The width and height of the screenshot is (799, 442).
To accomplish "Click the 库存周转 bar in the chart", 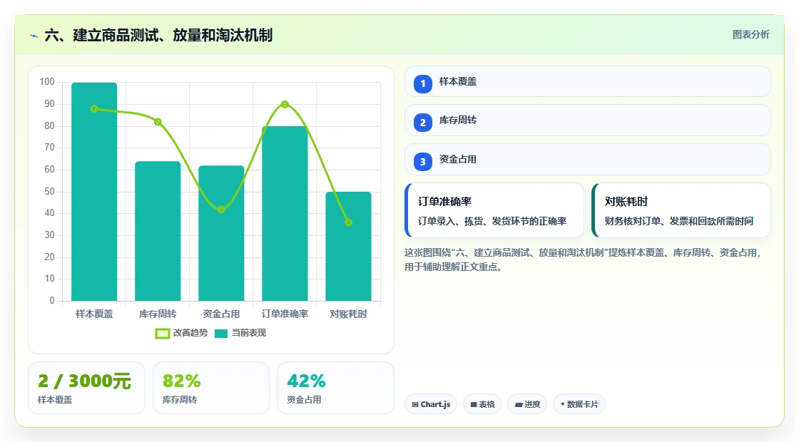I will (158, 231).
